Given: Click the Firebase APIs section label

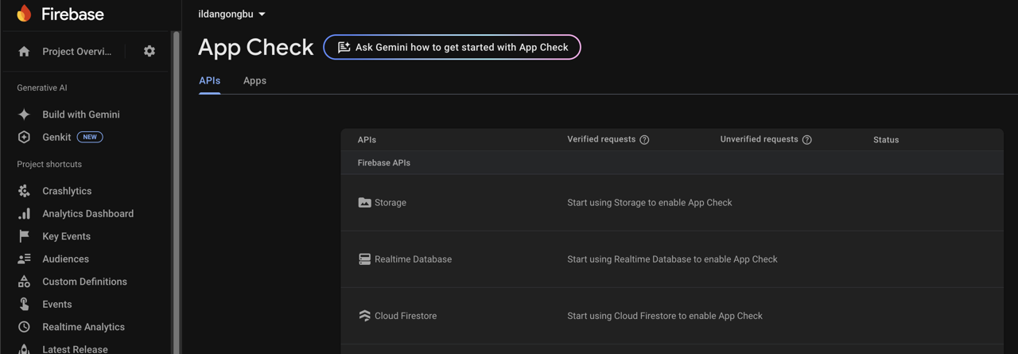Looking at the screenshot, I should 384,163.
